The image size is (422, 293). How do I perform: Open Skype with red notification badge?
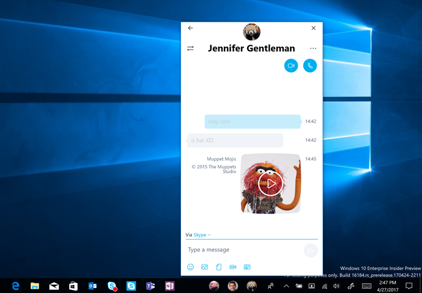tap(112, 286)
